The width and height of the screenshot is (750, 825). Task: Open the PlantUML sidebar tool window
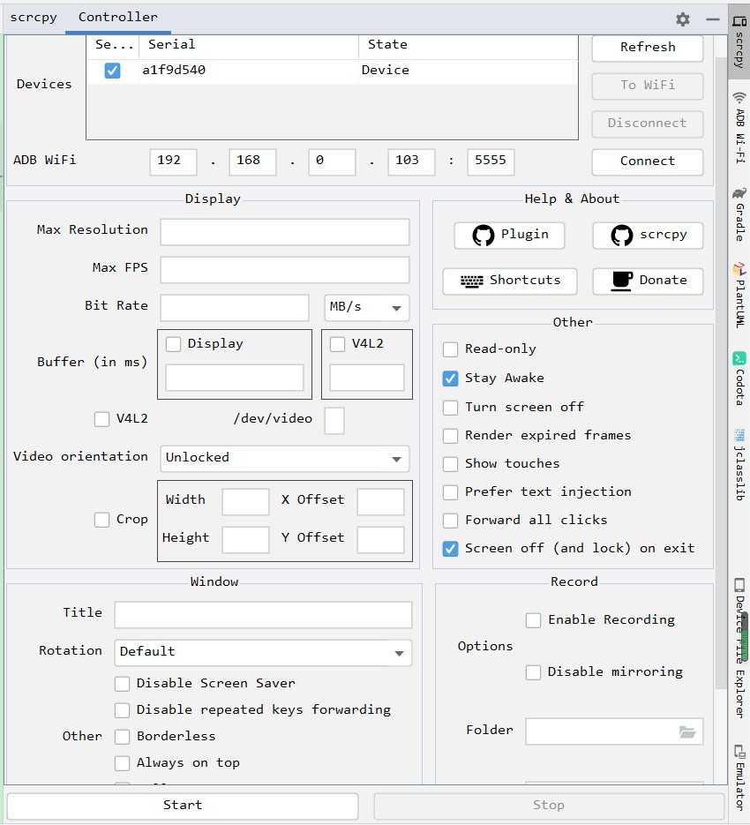[x=739, y=296]
